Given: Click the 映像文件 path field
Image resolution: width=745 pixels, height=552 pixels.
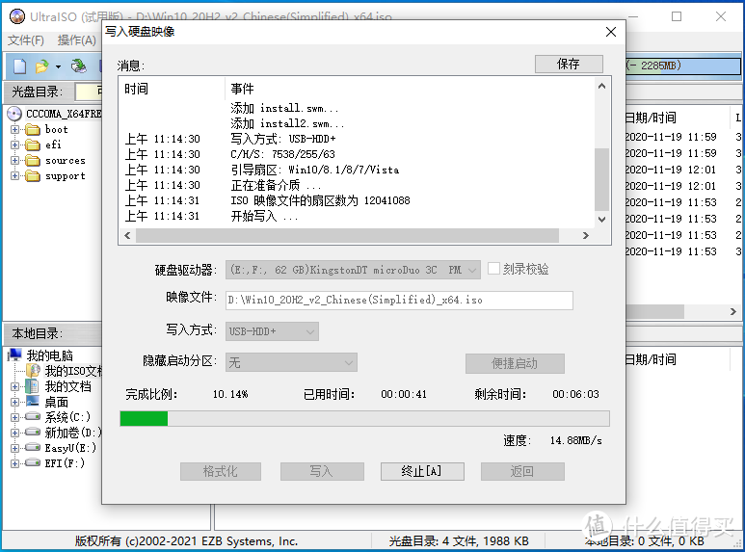Looking at the screenshot, I should point(399,301).
